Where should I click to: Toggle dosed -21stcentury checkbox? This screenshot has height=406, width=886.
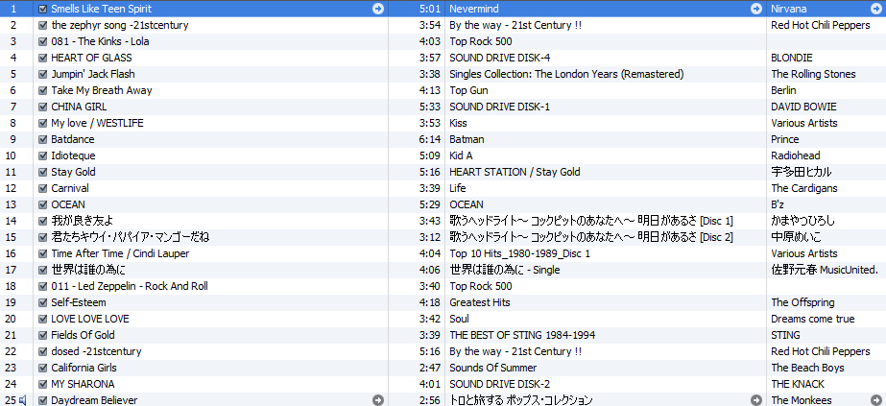click(43, 352)
